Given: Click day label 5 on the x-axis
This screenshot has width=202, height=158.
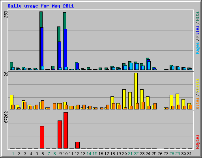Looking at the screenshot, I should pyautogui.click(x=37, y=154).
